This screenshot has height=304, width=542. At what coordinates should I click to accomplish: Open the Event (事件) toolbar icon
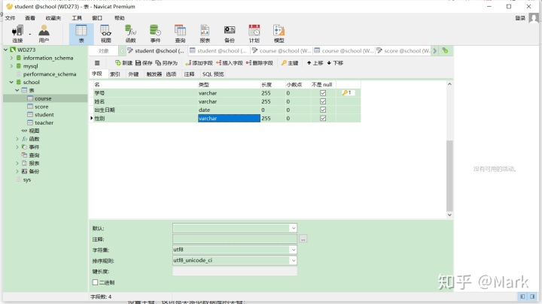(x=155, y=34)
